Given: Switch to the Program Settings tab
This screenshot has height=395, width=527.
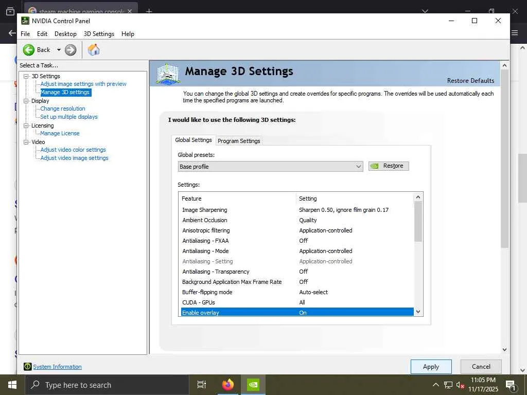Looking at the screenshot, I should point(239,141).
